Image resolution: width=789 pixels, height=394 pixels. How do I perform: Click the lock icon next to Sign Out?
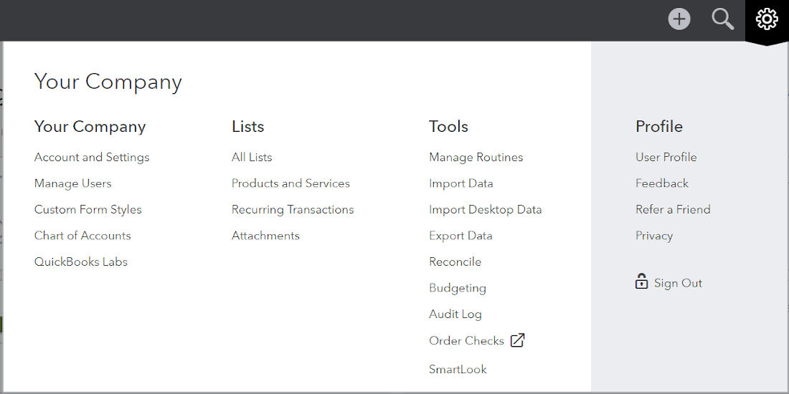point(641,282)
